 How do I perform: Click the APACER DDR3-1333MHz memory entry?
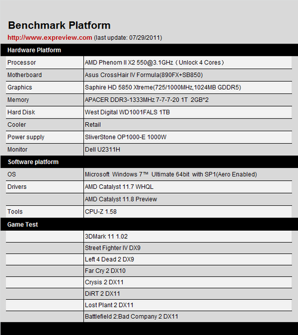[147, 100]
